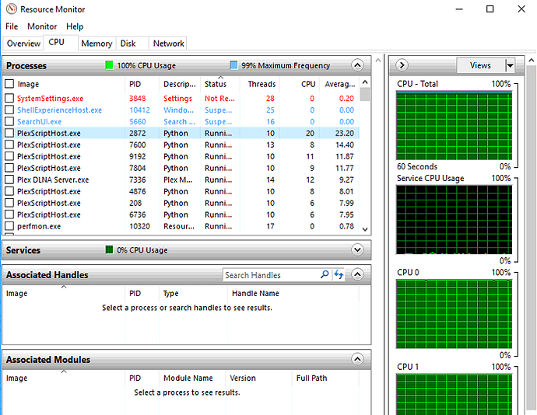Tick the select-all checkbox beside Image header

9,84
